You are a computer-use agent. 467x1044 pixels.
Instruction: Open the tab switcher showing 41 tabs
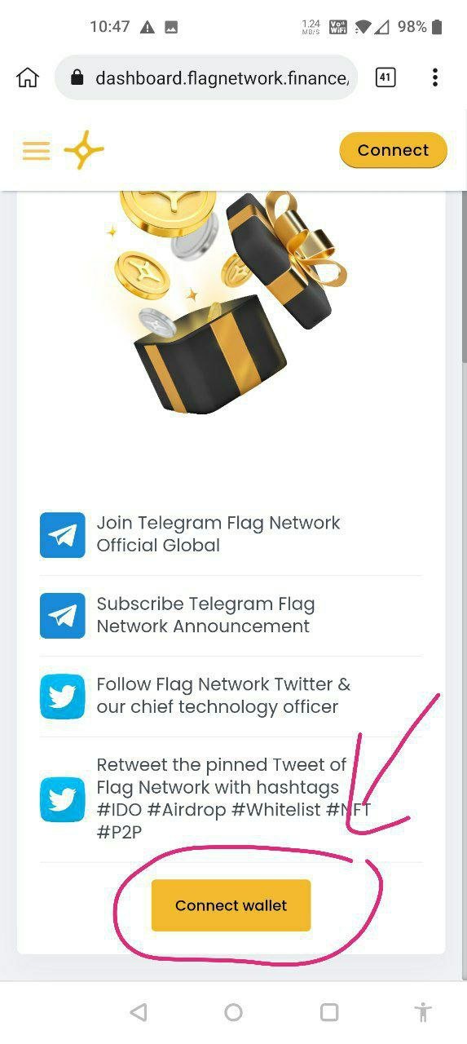click(x=385, y=77)
